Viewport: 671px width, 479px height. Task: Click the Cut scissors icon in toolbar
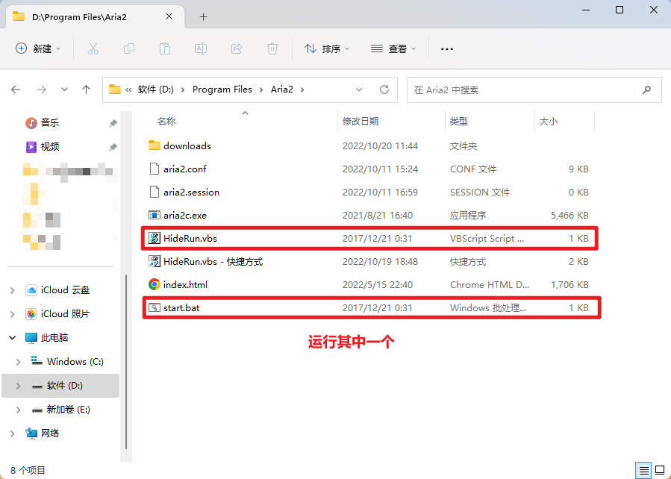click(x=93, y=48)
